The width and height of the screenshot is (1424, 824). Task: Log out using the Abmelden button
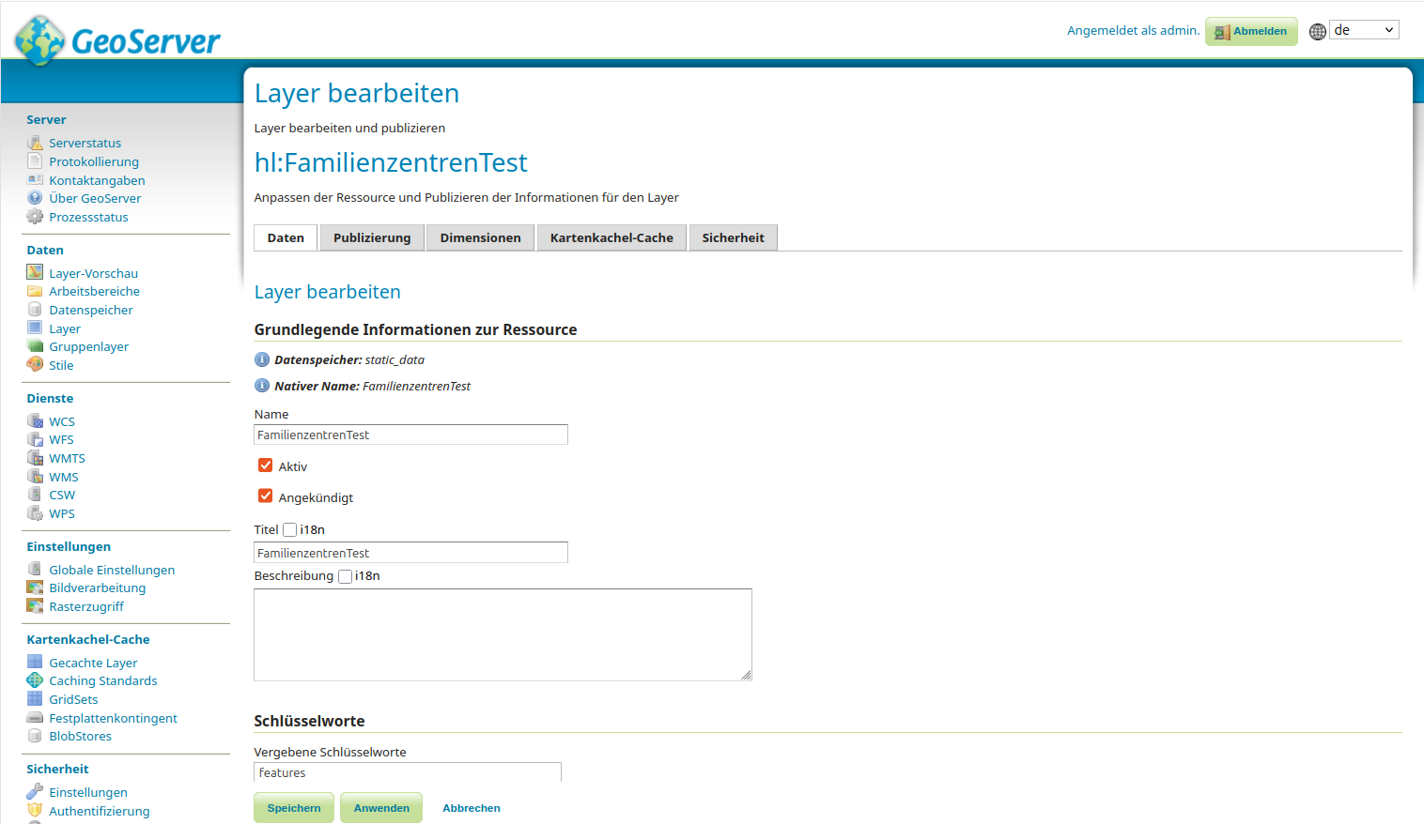(1250, 31)
